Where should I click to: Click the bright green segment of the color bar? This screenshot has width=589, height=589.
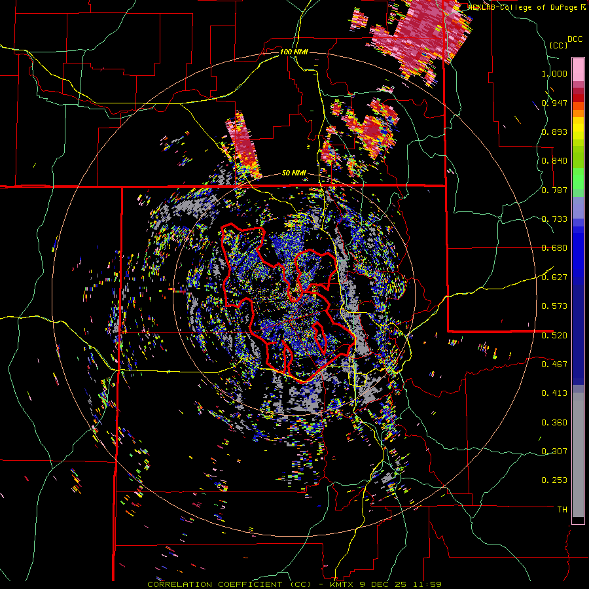click(578, 179)
